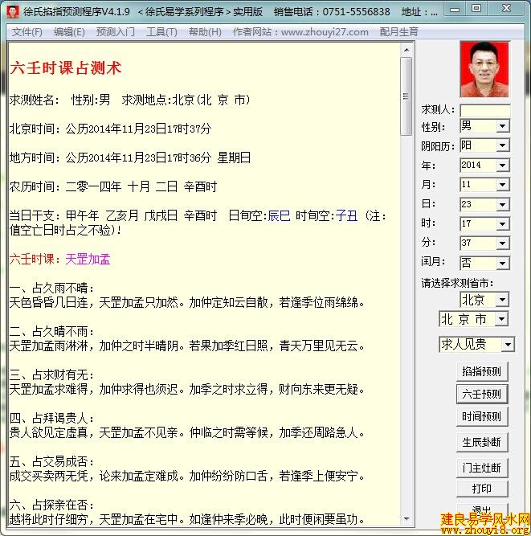Expand the 月 (11) dropdown
The width and height of the screenshot is (531, 536).
pos(502,185)
